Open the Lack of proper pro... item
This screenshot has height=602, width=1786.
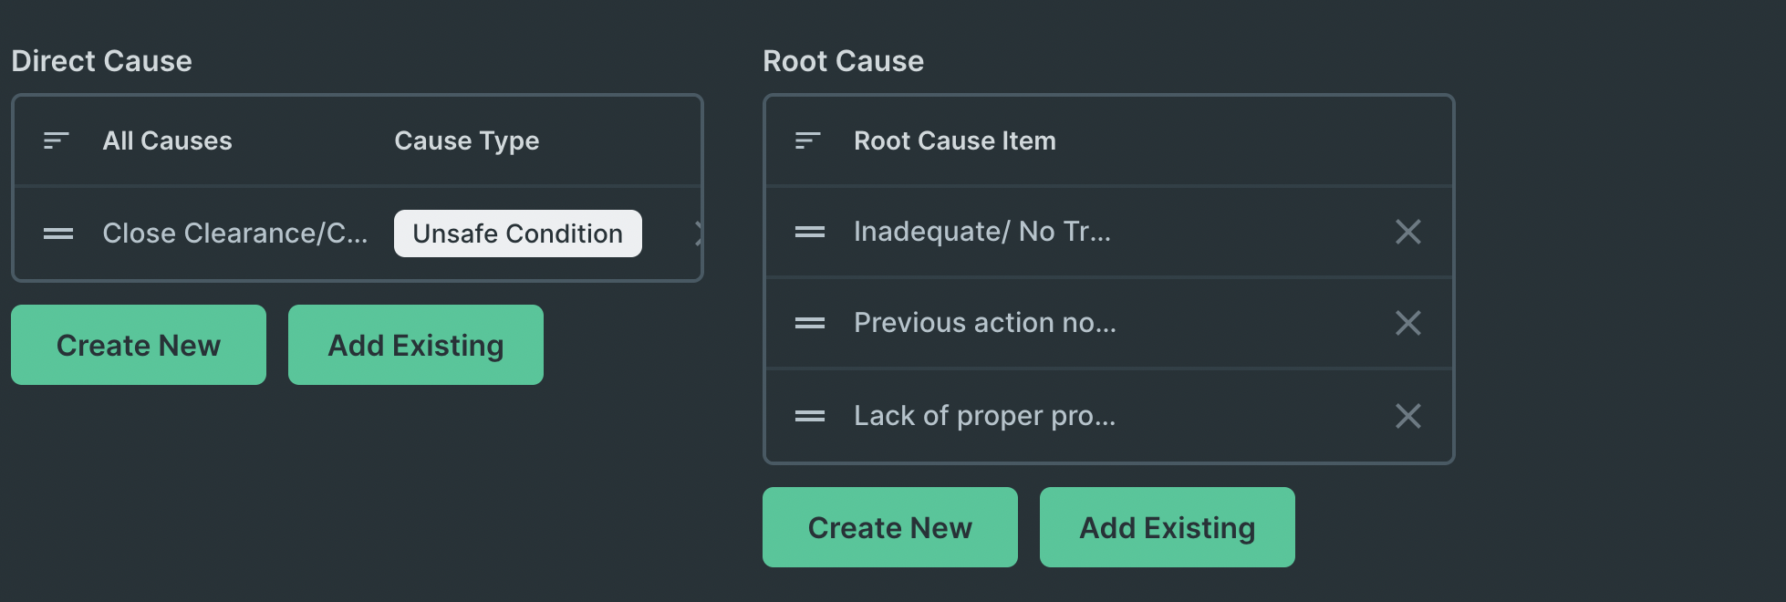(984, 416)
